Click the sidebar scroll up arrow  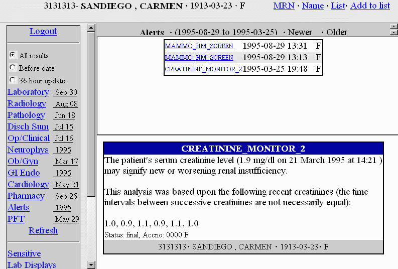point(91,28)
